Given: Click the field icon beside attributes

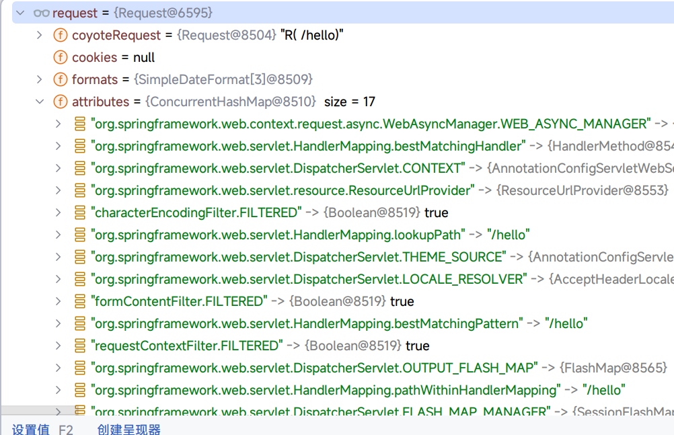Looking at the screenshot, I should coord(61,102).
